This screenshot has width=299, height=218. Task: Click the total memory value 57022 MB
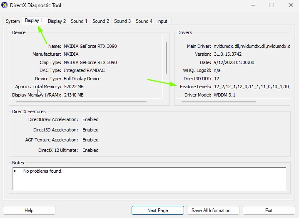click(74, 87)
